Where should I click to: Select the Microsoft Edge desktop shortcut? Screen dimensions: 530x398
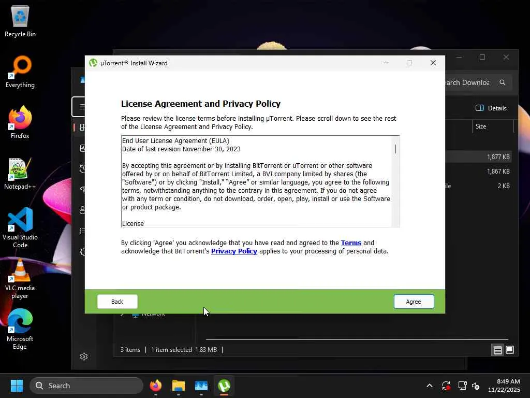click(20, 329)
